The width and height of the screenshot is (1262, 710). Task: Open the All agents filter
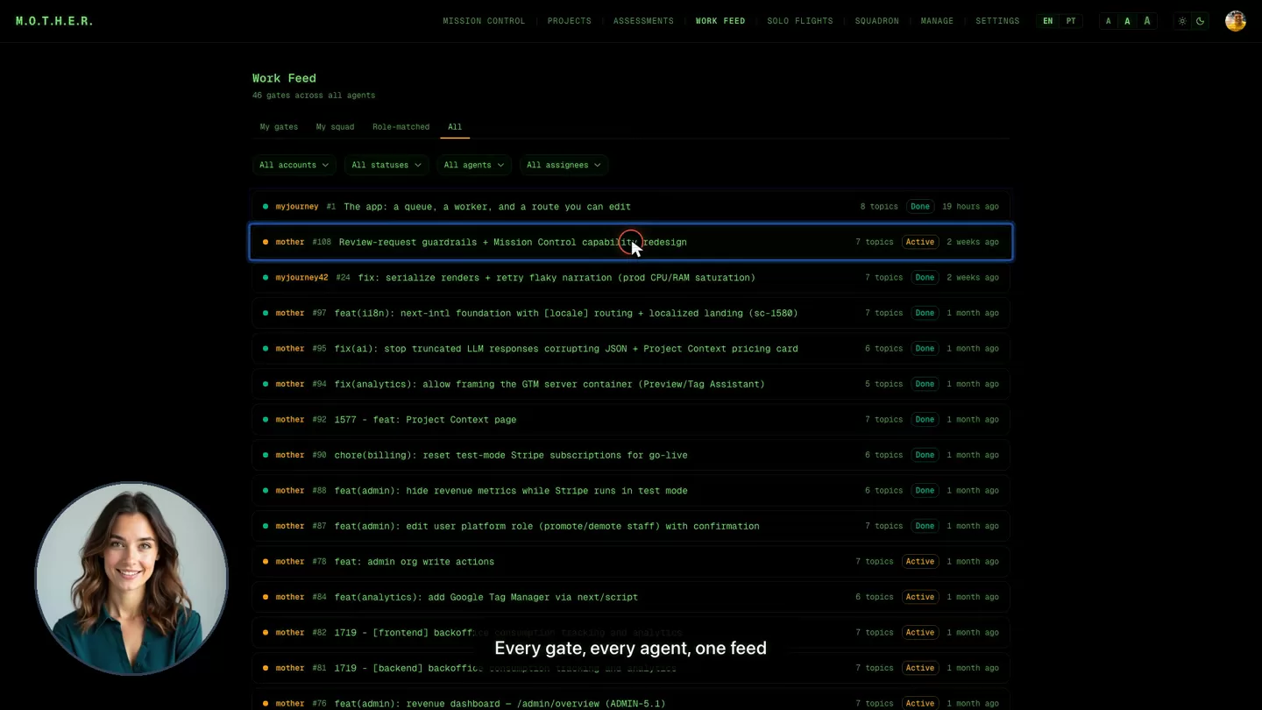(474, 165)
